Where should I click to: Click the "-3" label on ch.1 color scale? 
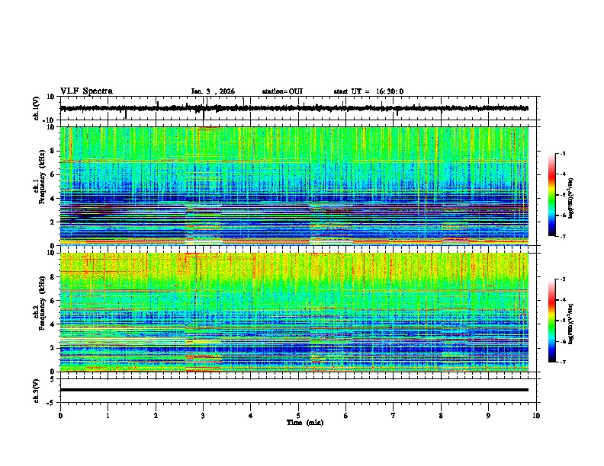pos(562,154)
